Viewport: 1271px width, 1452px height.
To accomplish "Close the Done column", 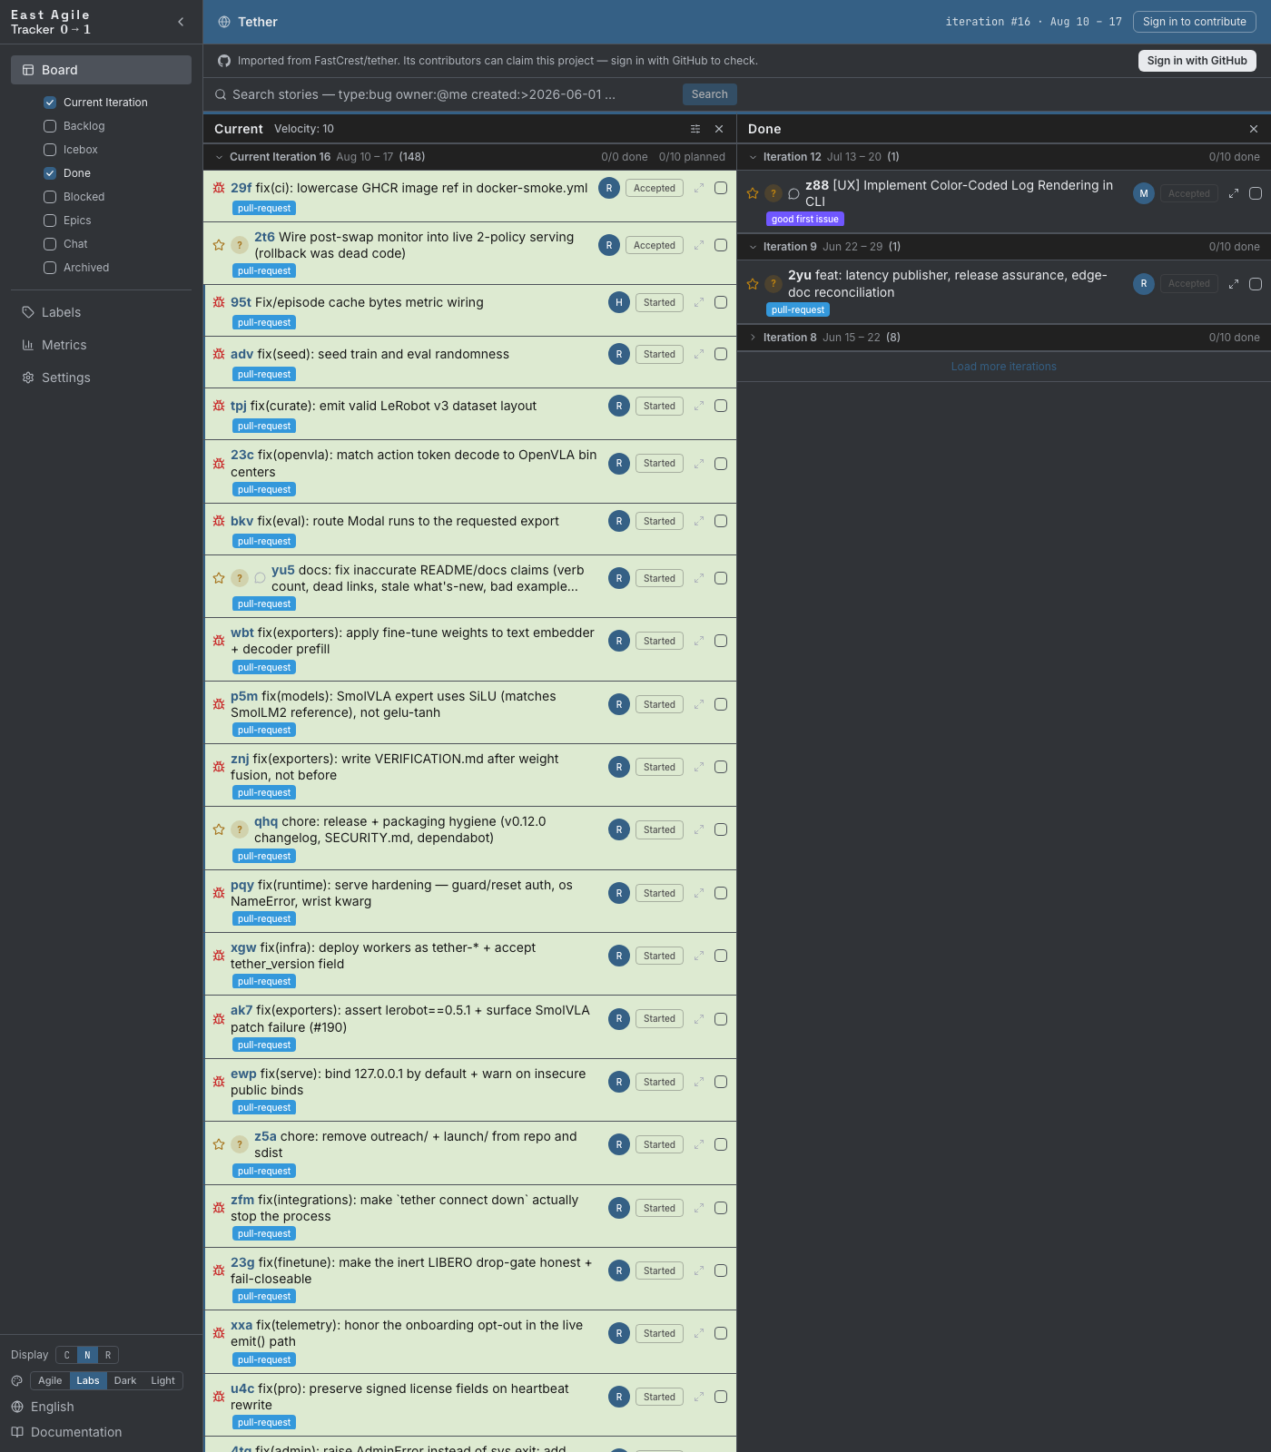I will click(1254, 129).
